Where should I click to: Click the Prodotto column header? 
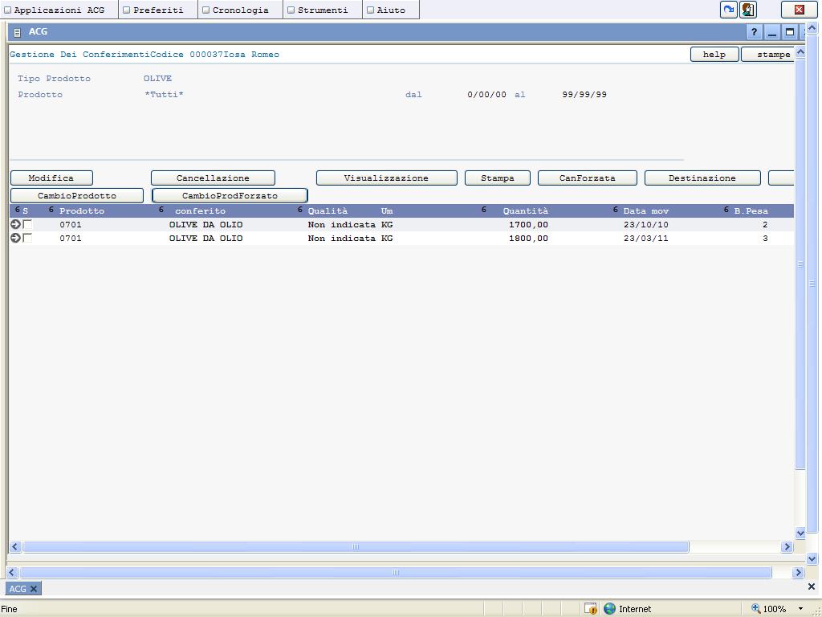coord(82,211)
